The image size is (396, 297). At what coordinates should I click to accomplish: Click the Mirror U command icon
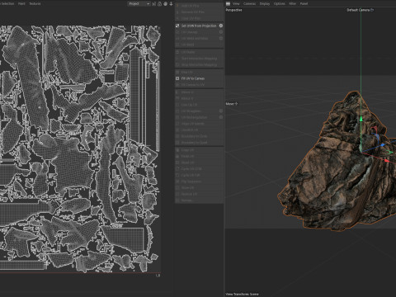point(177,92)
